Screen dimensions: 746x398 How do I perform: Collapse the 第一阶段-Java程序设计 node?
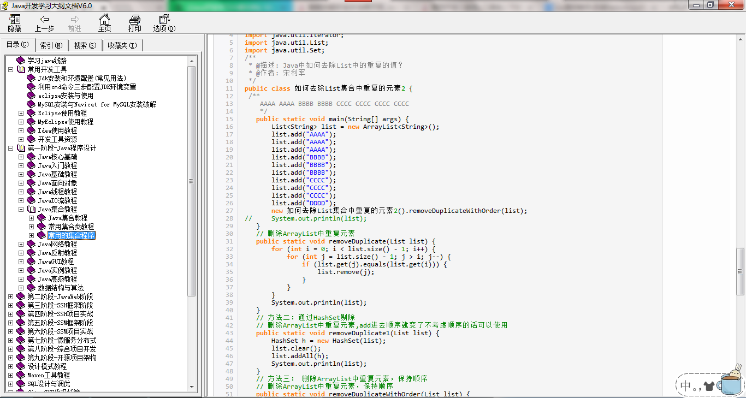click(10, 148)
